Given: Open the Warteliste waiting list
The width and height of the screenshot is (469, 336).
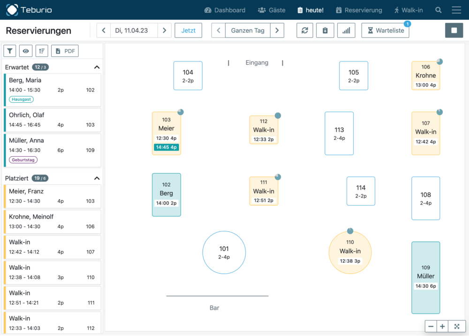Looking at the screenshot, I should click(x=385, y=31).
